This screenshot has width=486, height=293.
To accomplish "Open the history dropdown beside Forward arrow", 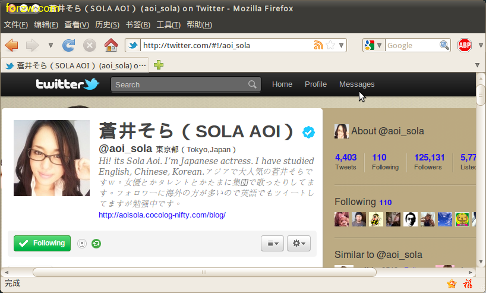I will coord(51,46).
